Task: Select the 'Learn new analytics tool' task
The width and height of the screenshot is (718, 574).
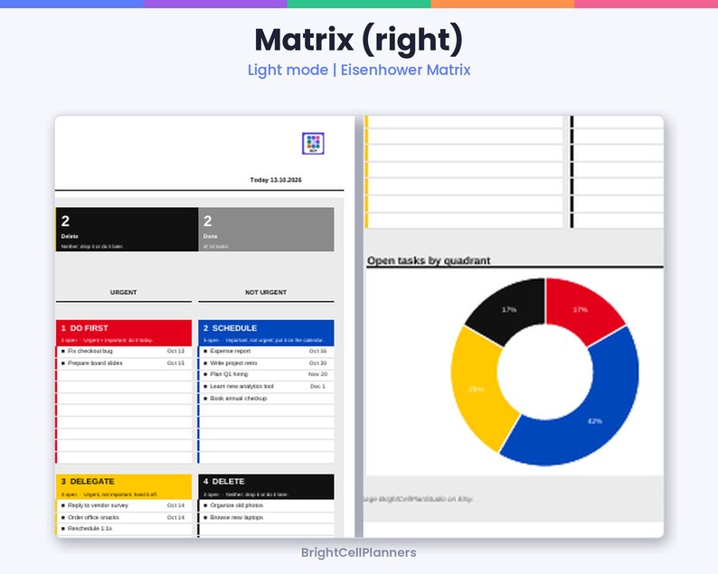Action: point(241,386)
